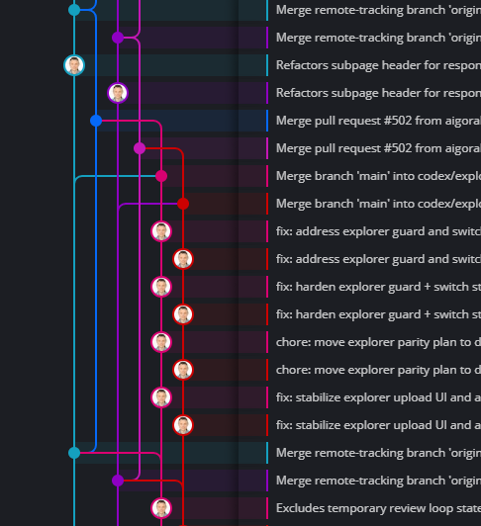Open purple-row 'Refactors subpage header for respon' message
Screen dimensions: 481x526
point(378,93)
